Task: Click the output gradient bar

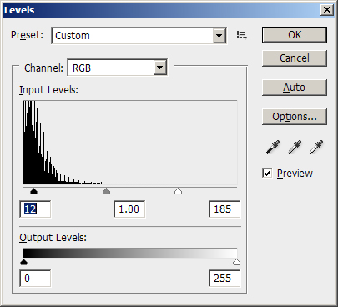Action: (130, 253)
